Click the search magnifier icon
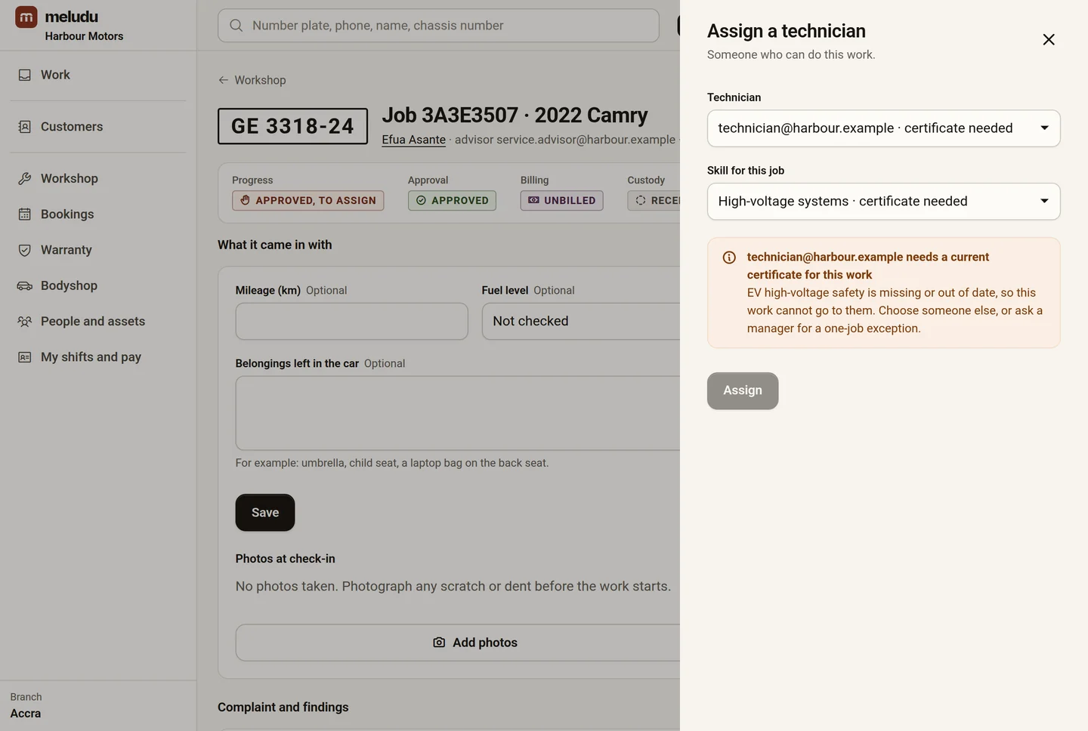Viewport: 1088px width, 731px height. 236,26
